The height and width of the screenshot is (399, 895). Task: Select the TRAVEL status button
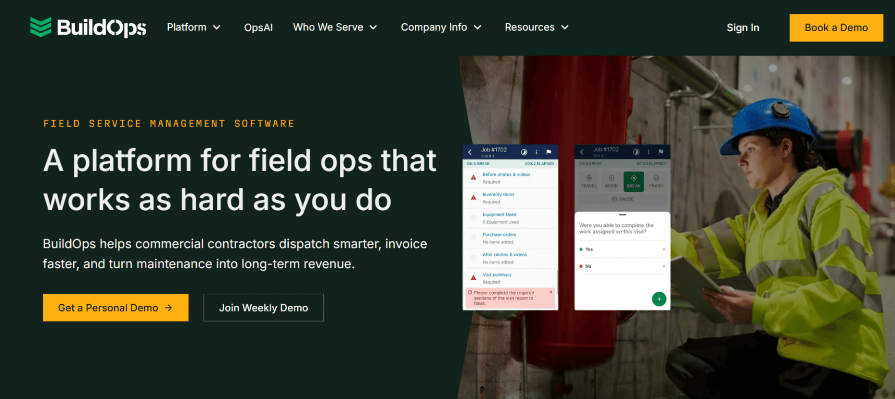pos(588,181)
